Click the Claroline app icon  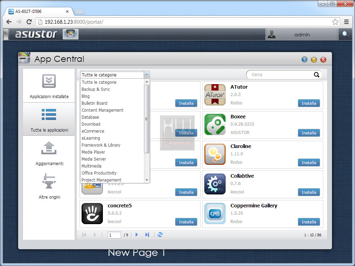[x=215, y=154]
